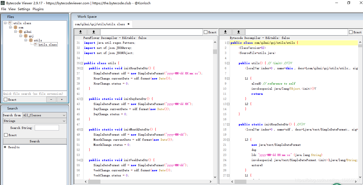
Task: Open the Strings search type dropdown
Action: [x=35, y=121]
